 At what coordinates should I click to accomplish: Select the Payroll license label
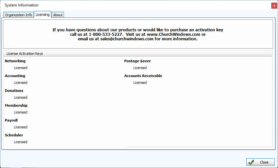tap(11, 120)
